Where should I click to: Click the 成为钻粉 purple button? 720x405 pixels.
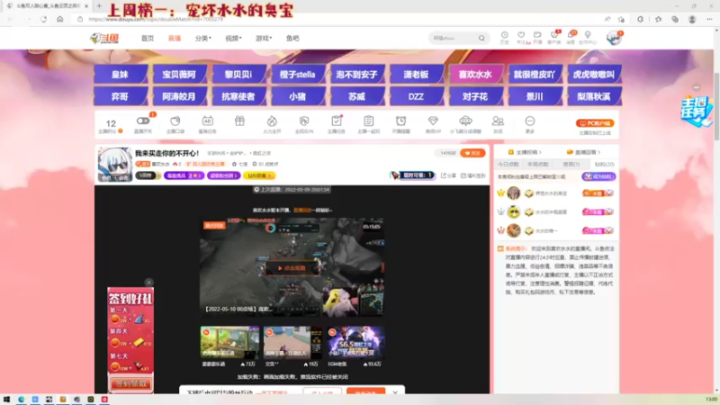pos(598,176)
